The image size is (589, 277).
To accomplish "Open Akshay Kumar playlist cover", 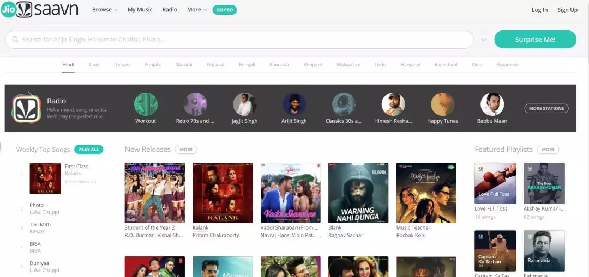I will pyautogui.click(x=544, y=183).
